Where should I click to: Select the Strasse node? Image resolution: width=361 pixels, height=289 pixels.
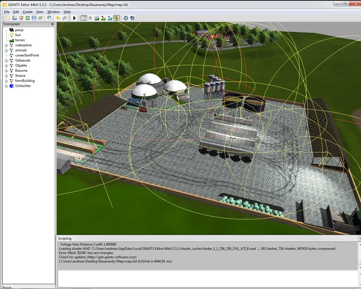[20, 76]
